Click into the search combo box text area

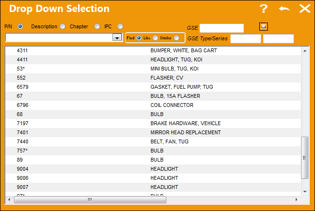(59, 37)
